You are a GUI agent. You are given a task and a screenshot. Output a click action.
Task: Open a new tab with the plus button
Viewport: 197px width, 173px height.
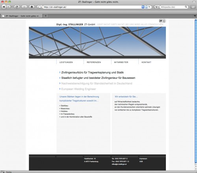pyautogui.click(x=46, y=16)
